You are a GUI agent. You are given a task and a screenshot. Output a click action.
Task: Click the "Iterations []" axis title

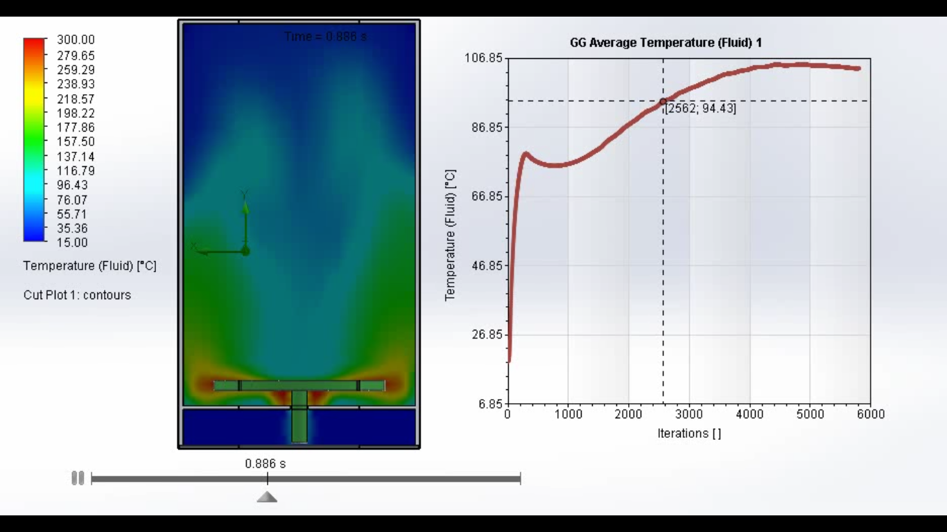click(x=689, y=434)
